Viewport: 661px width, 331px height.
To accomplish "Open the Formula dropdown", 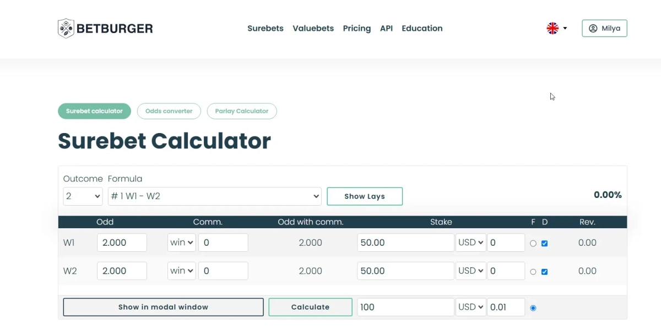I will pyautogui.click(x=215, y=196).
